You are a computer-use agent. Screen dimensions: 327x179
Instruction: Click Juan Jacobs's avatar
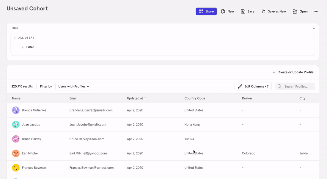click(x=16, y=124)
